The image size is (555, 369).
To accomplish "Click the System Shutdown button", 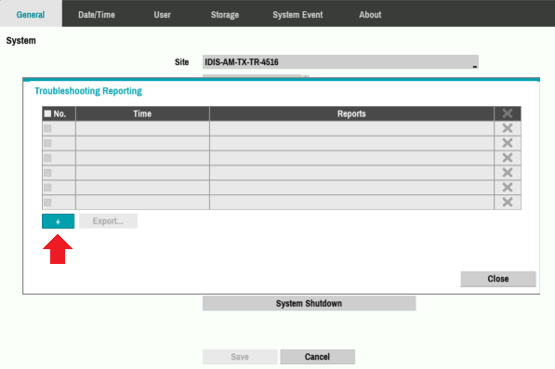I will tap(309, 304).
